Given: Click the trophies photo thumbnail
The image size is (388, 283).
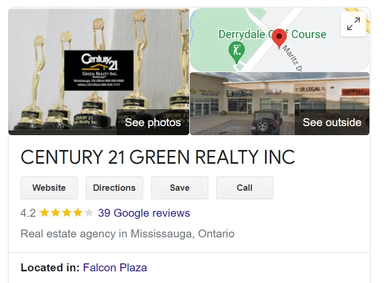Looking at the screenshot, I should click(99, 72).
